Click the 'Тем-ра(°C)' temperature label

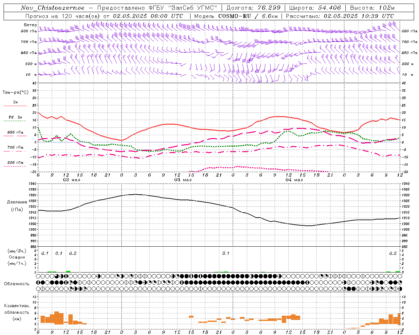(15, 93)
